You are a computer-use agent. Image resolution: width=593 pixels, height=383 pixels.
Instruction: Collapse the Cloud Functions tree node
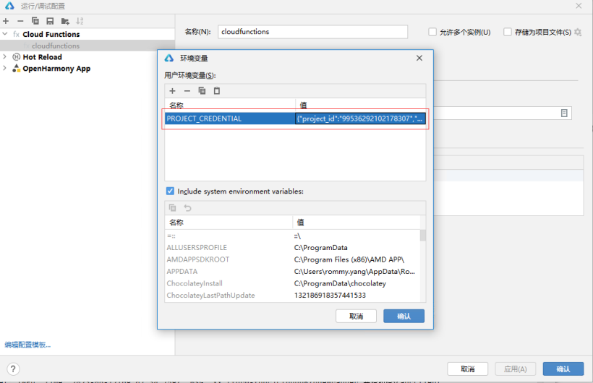pyautogui.click(x=5, y=34)
